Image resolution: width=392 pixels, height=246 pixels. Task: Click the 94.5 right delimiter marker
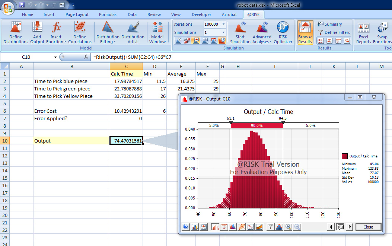(x=283, y=122)
